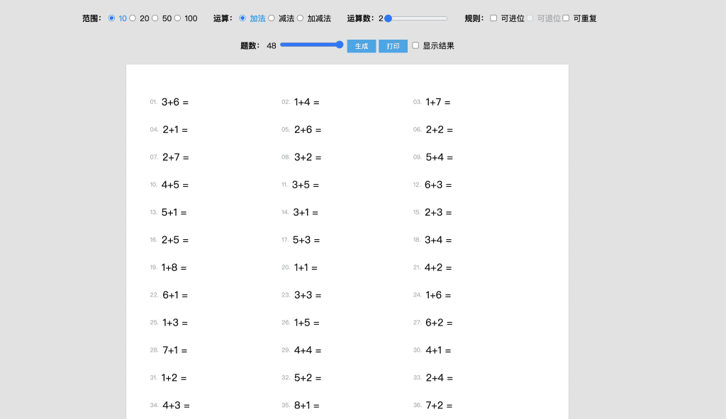Screen dimensions: 726x419
Task: Click problem 16 text 2+5 =
Action: click(175, 241)
